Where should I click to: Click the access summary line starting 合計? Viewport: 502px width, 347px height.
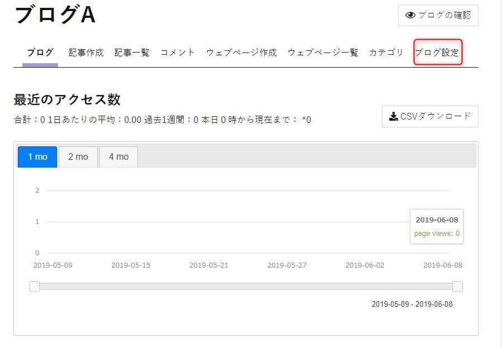coord(162,120)
